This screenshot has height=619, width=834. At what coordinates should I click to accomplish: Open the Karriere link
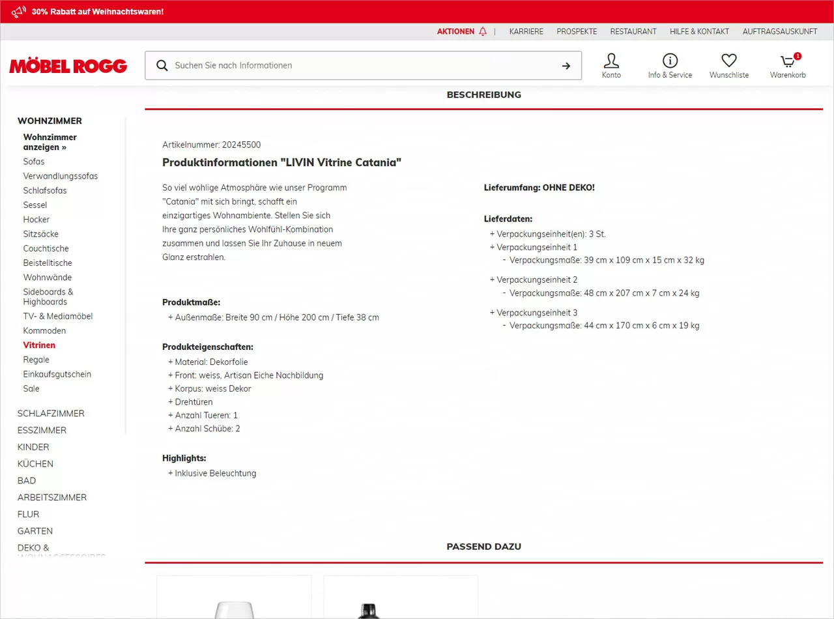pos(526,31)
